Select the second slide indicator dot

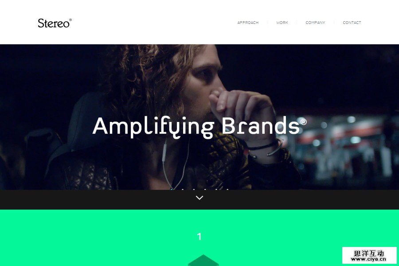click(183, 189)
